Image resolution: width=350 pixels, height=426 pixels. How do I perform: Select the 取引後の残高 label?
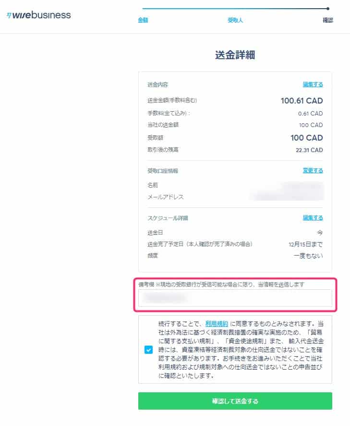point(163,150)
